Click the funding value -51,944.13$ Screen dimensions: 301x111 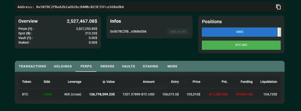coord(244,94)
